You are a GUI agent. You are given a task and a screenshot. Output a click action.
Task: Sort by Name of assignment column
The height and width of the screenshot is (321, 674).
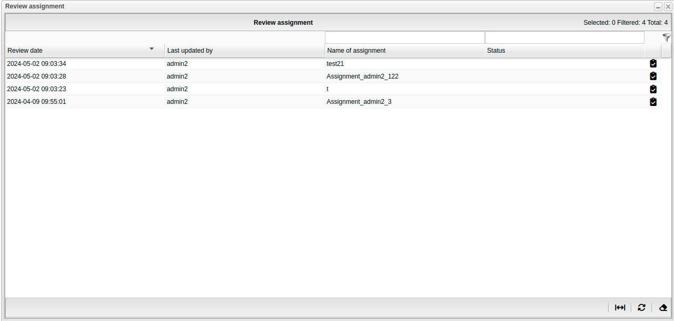356,51
